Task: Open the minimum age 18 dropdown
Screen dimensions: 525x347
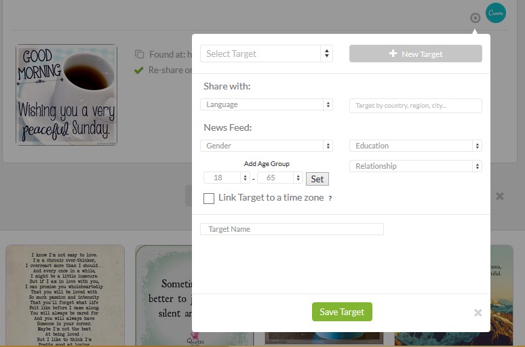Action: click(x=227, y=178)
